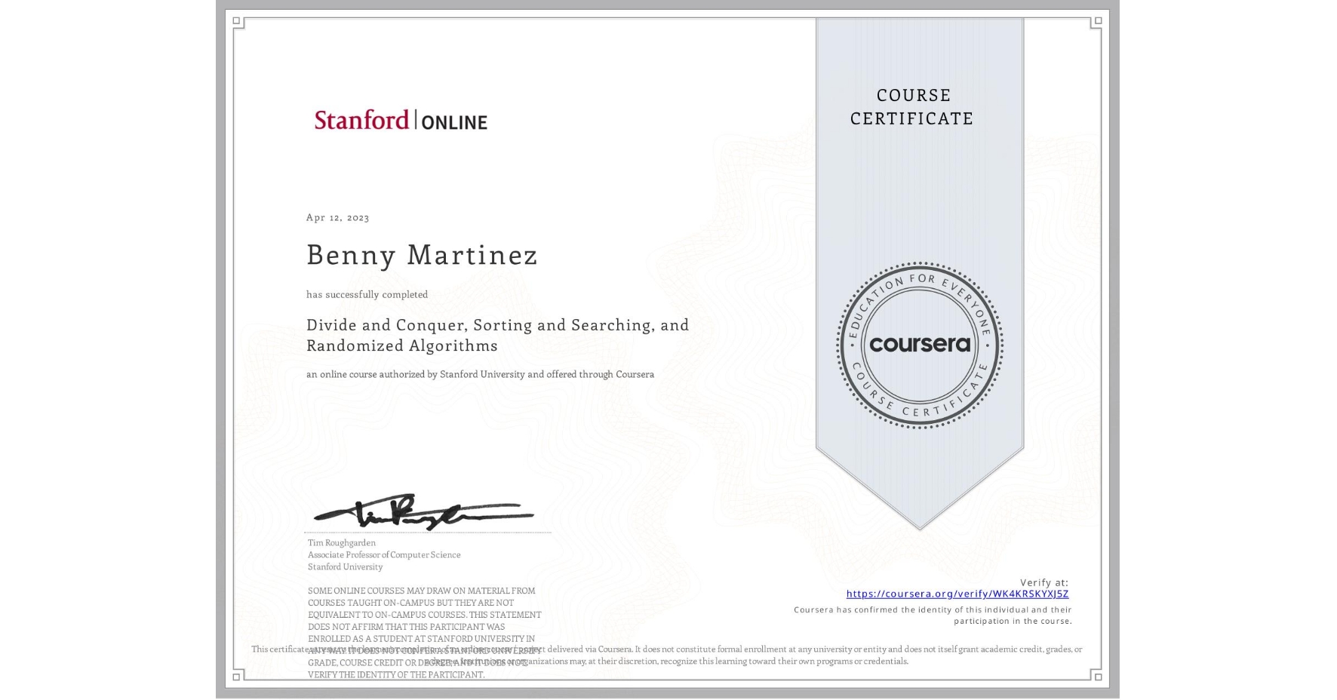The height and width of the screenshot is (700, 1337).
Task: Expand the Stanford disclaimer paragraph
Action: [x=424, y=634]
